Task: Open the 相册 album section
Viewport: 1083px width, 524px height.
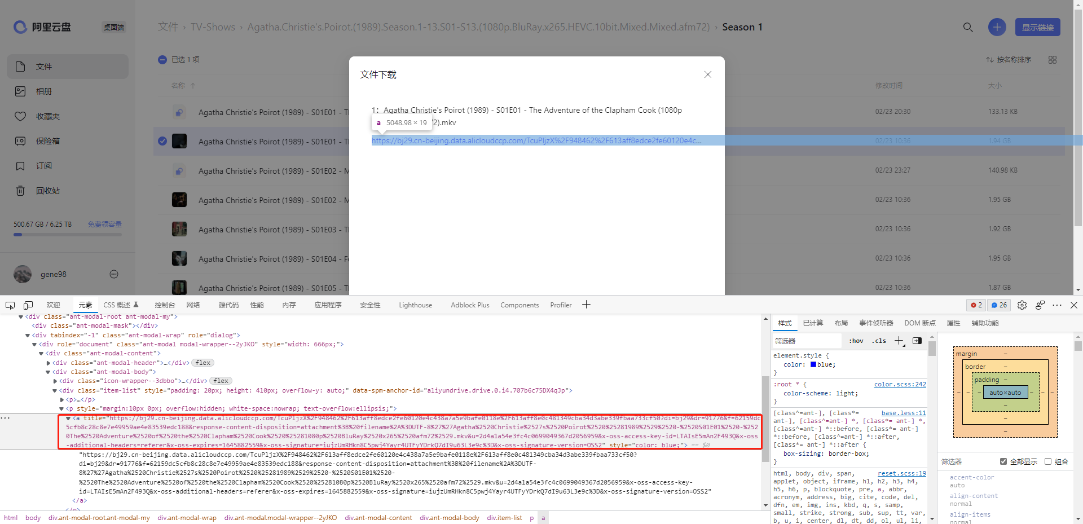Action: (x=68, y=91)
